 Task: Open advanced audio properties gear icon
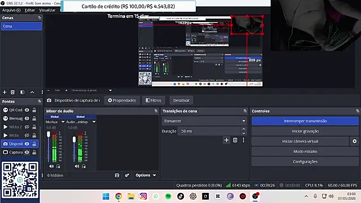coord(127,175)
